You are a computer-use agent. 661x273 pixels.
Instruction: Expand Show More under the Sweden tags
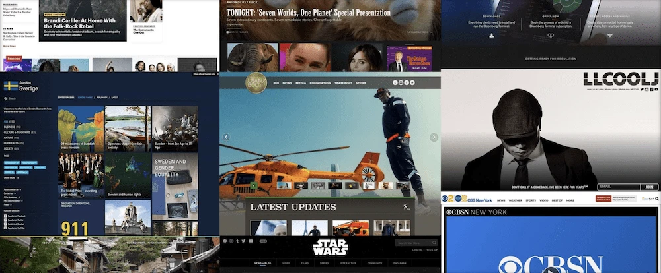tap(11, 178)
